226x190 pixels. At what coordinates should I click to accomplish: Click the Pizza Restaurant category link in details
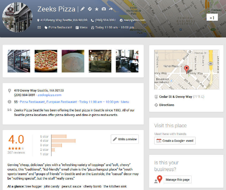(x=32, y=102)
